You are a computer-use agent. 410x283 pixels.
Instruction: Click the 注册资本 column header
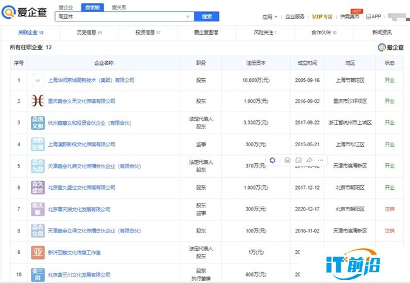pyautogui.click(x=255, y=63)
